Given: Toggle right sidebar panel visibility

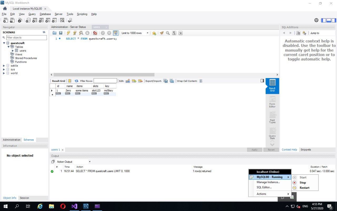Looking at the screenshot, I should click(334, 20).
